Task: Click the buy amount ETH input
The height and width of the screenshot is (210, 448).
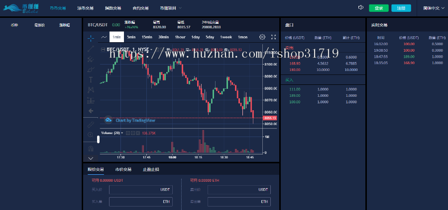Action: click(x=141, y=202)
